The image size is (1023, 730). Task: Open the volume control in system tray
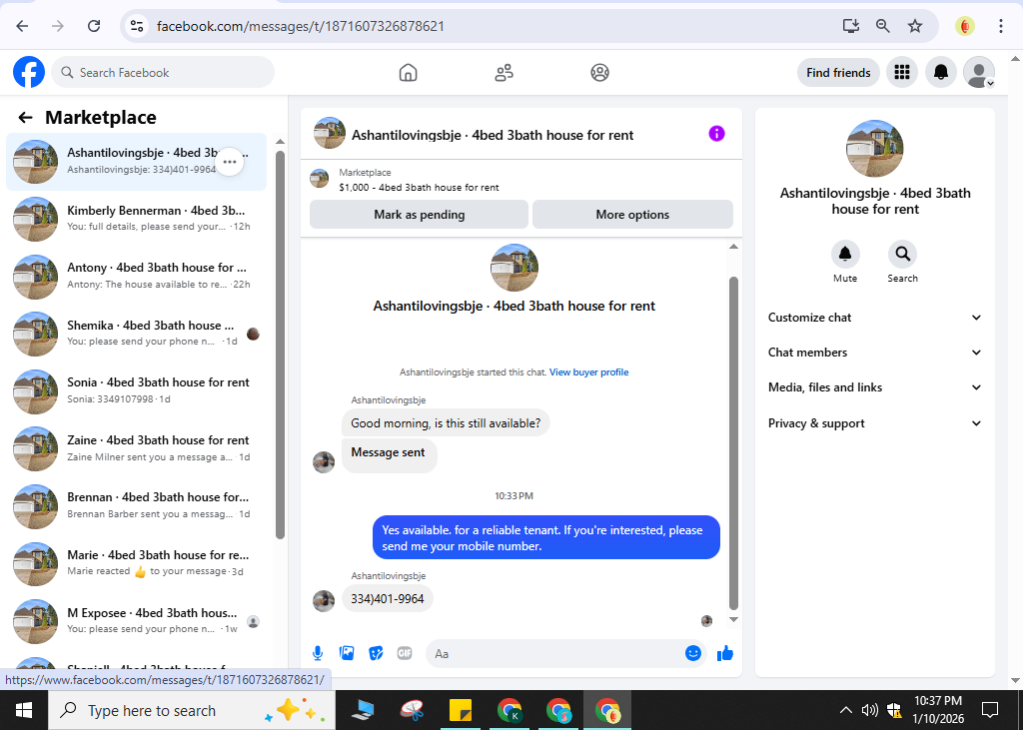[x=869, y=710]
